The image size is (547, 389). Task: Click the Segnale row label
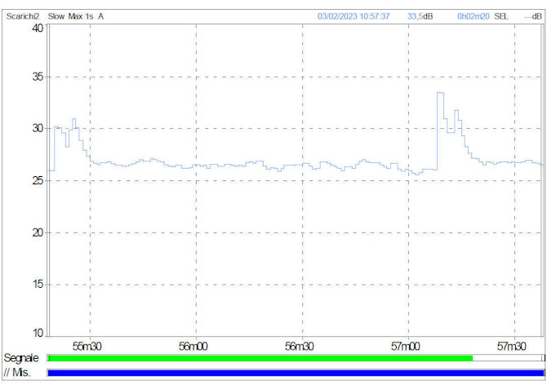[20, 358]
